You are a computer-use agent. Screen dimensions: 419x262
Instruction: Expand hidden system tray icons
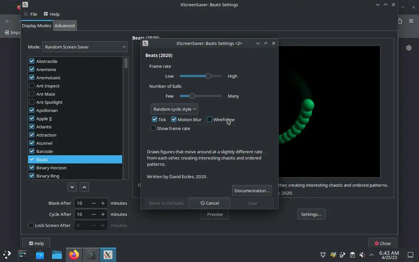(x=372, y=254)
